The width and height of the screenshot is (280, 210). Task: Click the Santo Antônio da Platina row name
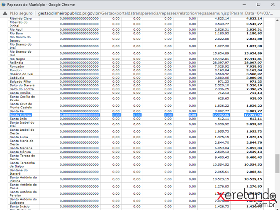tap(23, 179)
